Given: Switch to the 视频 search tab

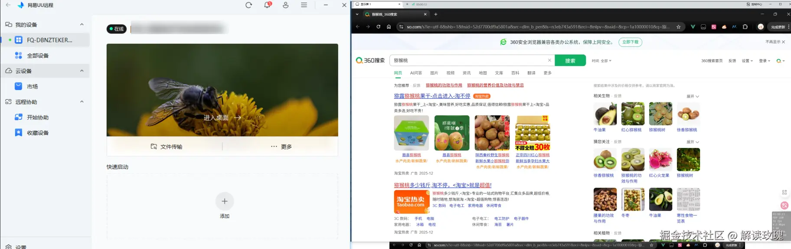Looking at the screenshot, I should (451, 73).
